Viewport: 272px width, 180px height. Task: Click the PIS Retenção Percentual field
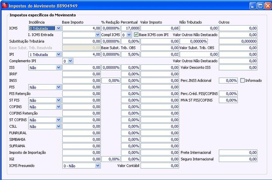point(130,94)
